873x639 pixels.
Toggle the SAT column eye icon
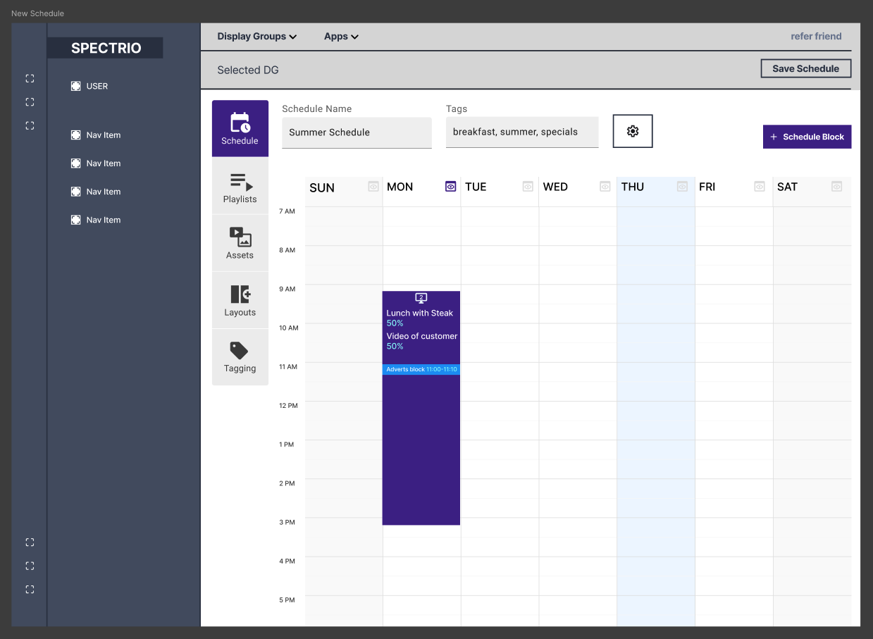pos(836,187)
